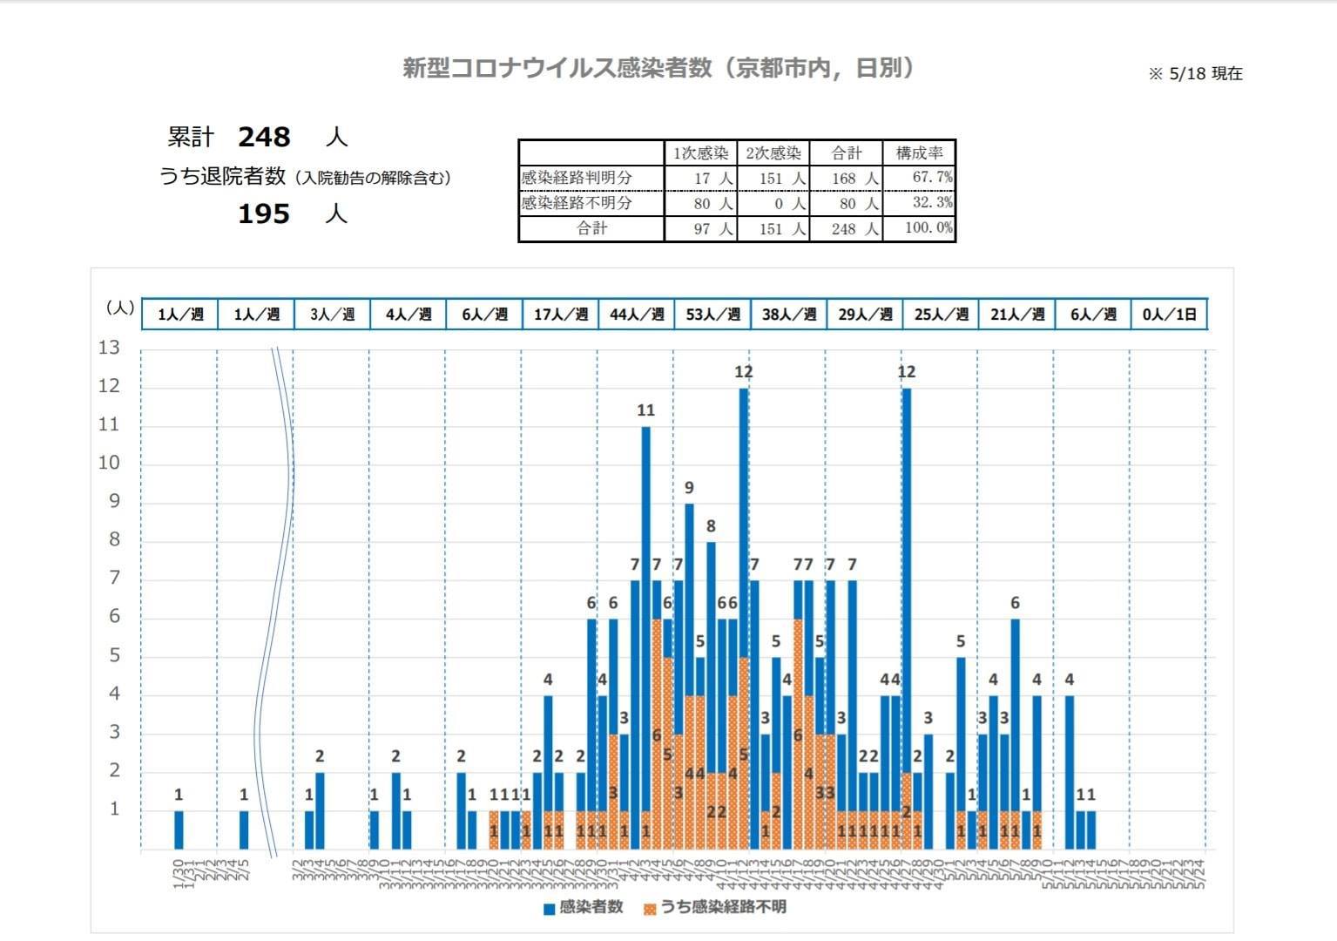Screen dimensions: 1337x941
Task: Click the ※ 5/18 現在 date note
Action: click(1195, 74)
